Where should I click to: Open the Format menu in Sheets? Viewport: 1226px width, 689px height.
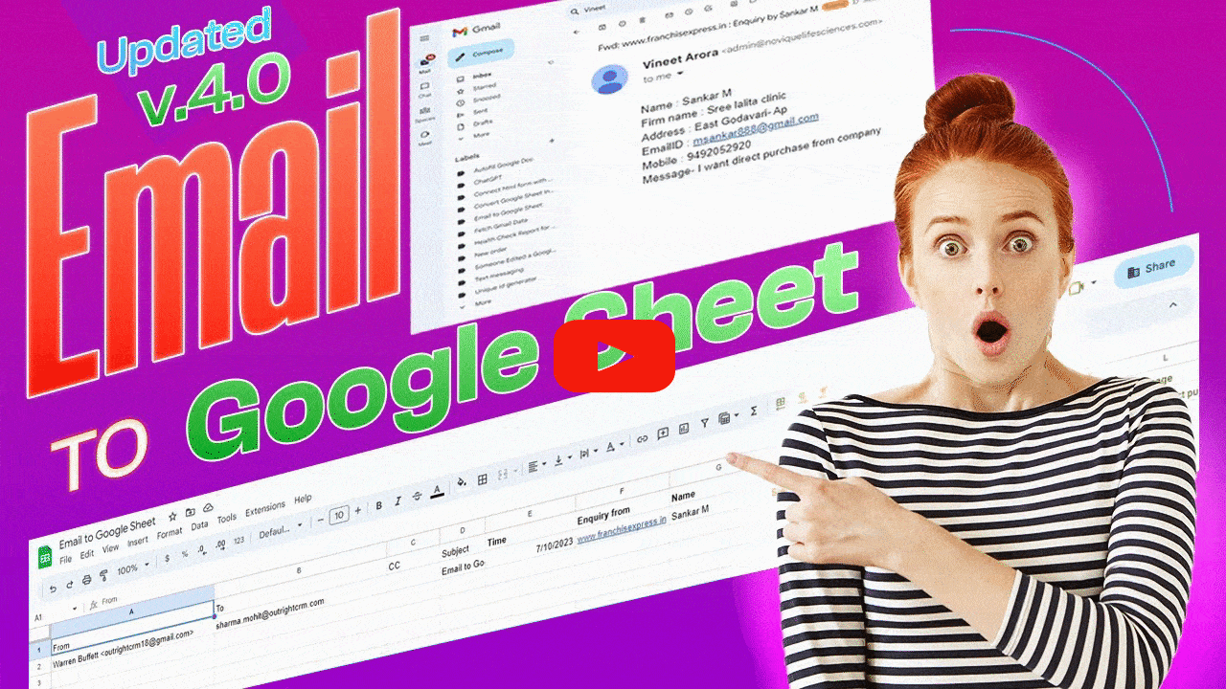170,533
